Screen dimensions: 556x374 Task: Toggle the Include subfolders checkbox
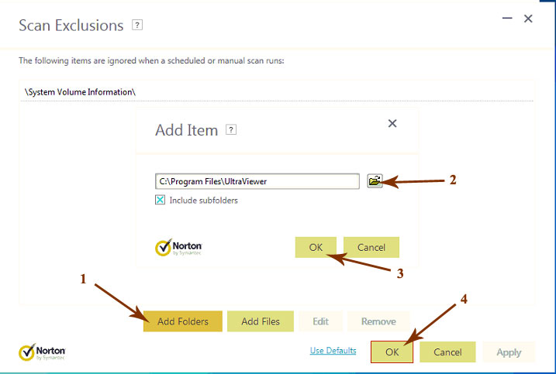click(160, 200)
